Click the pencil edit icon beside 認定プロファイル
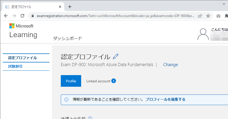This screenshot has height=119, width=228. (116, 57)
